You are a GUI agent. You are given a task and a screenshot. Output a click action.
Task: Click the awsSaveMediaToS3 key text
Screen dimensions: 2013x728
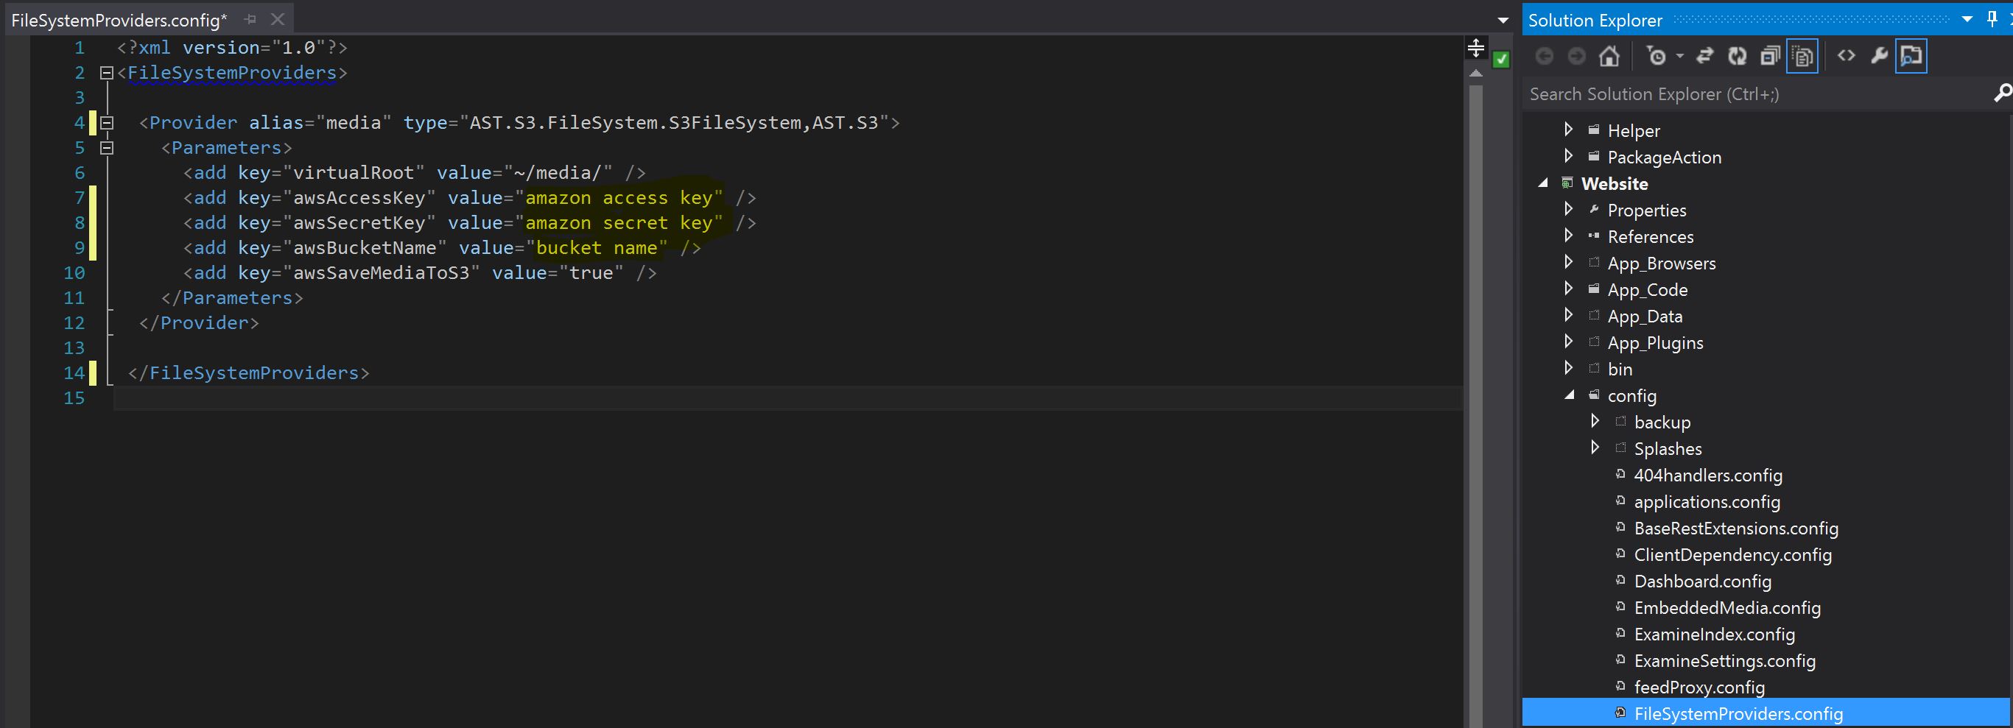click(381, 273)
